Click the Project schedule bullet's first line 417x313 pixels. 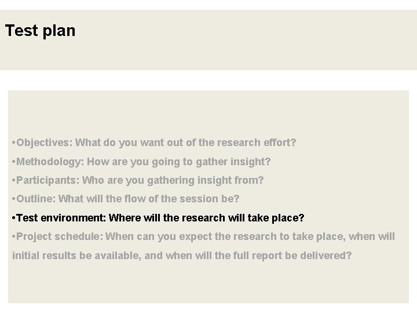(x=203, y=236)
